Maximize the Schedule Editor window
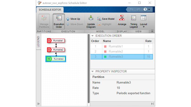 (139, 3)
